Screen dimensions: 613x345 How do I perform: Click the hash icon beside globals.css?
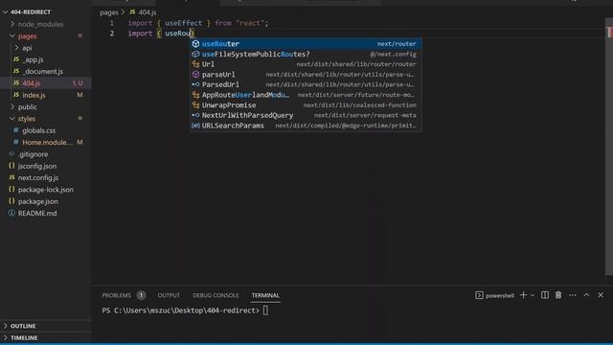click(x=16, y=130)
